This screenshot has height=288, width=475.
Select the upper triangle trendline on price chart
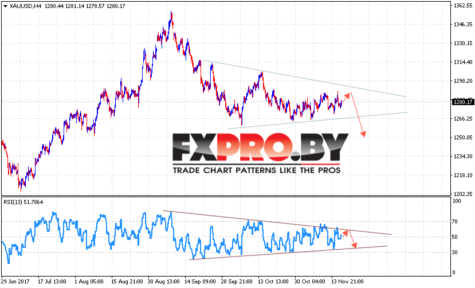coord(304,78)
